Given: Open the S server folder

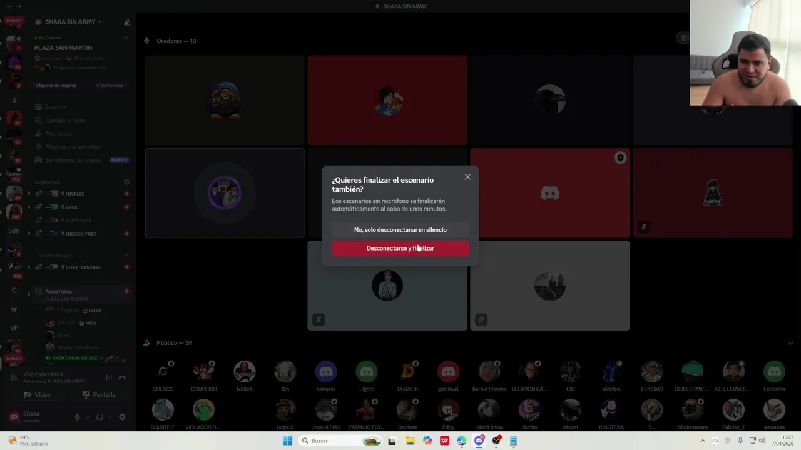Looking at the screenshot, I should click(x=14, y=100).
